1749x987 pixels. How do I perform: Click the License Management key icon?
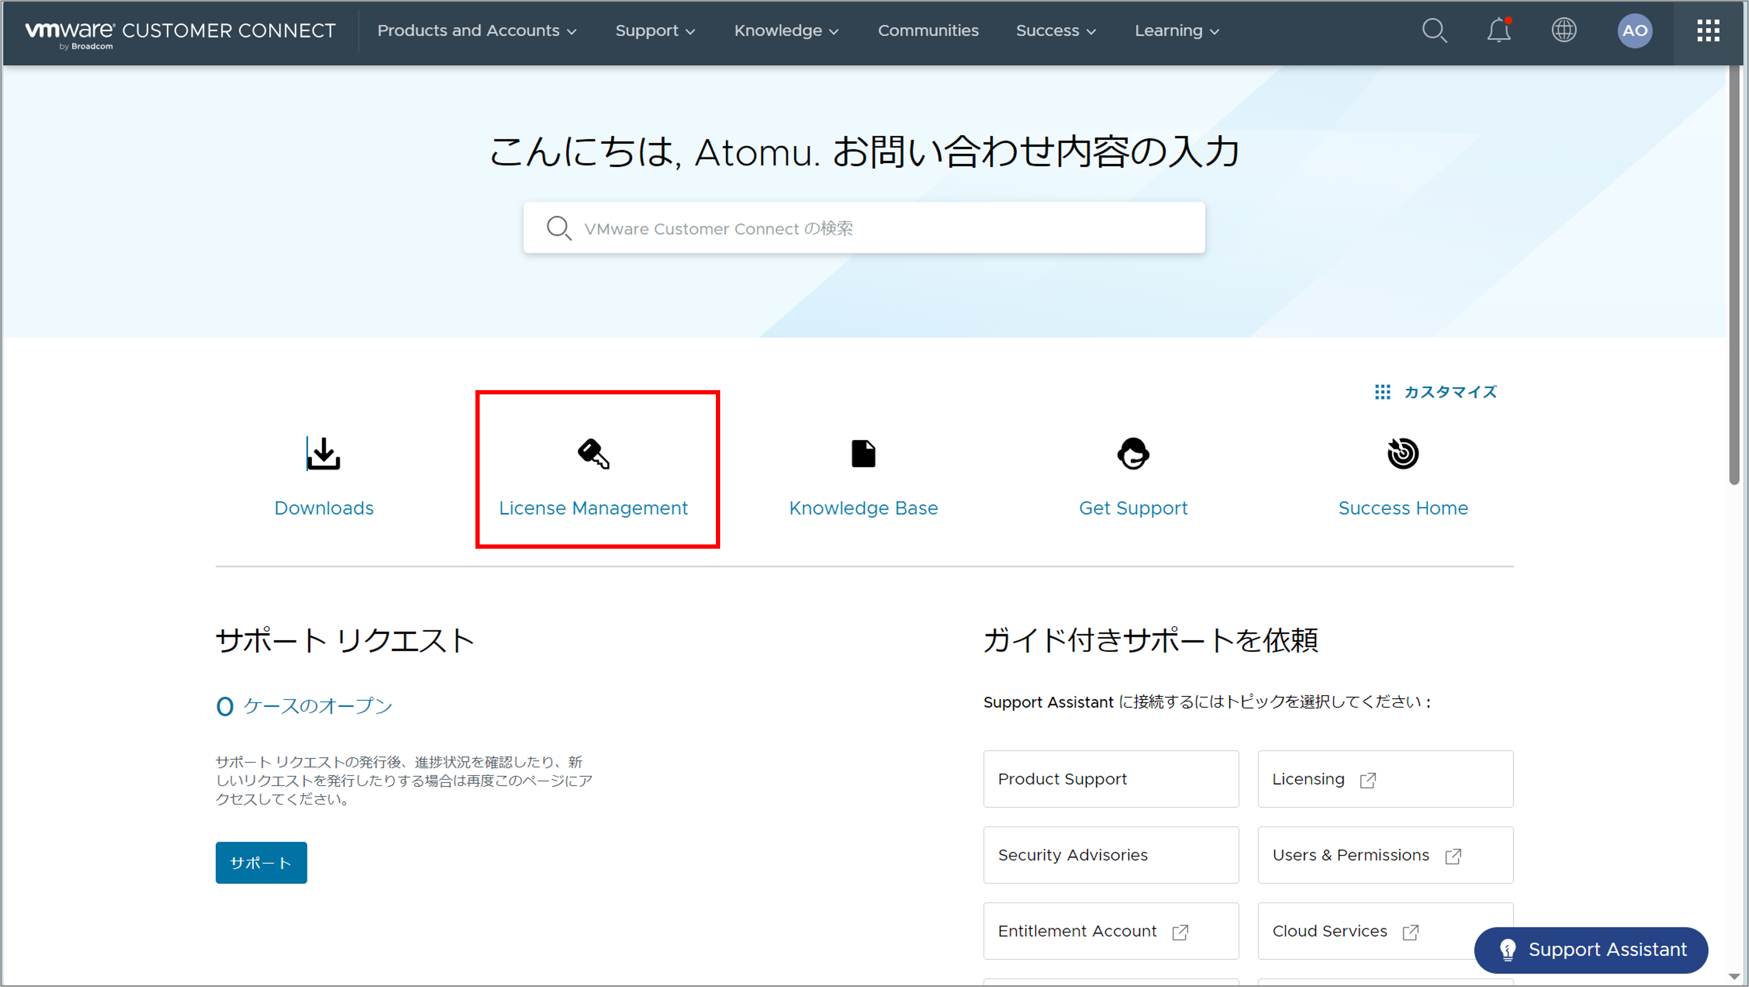[x=594, y=454]
